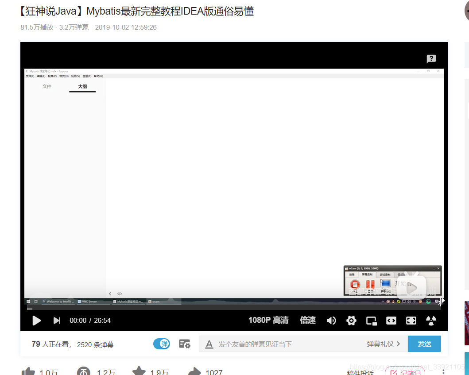Screen dimensions: 469x375
Task: Click the '3.2万弹幕' count text
Action: 74,27
